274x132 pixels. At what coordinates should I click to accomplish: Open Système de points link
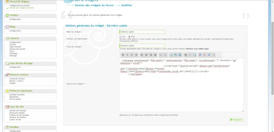(x=17, y=95)
